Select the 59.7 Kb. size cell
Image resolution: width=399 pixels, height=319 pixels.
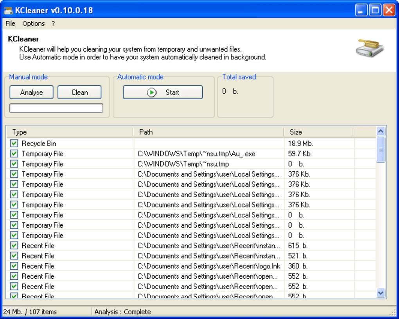click(300, 154)
